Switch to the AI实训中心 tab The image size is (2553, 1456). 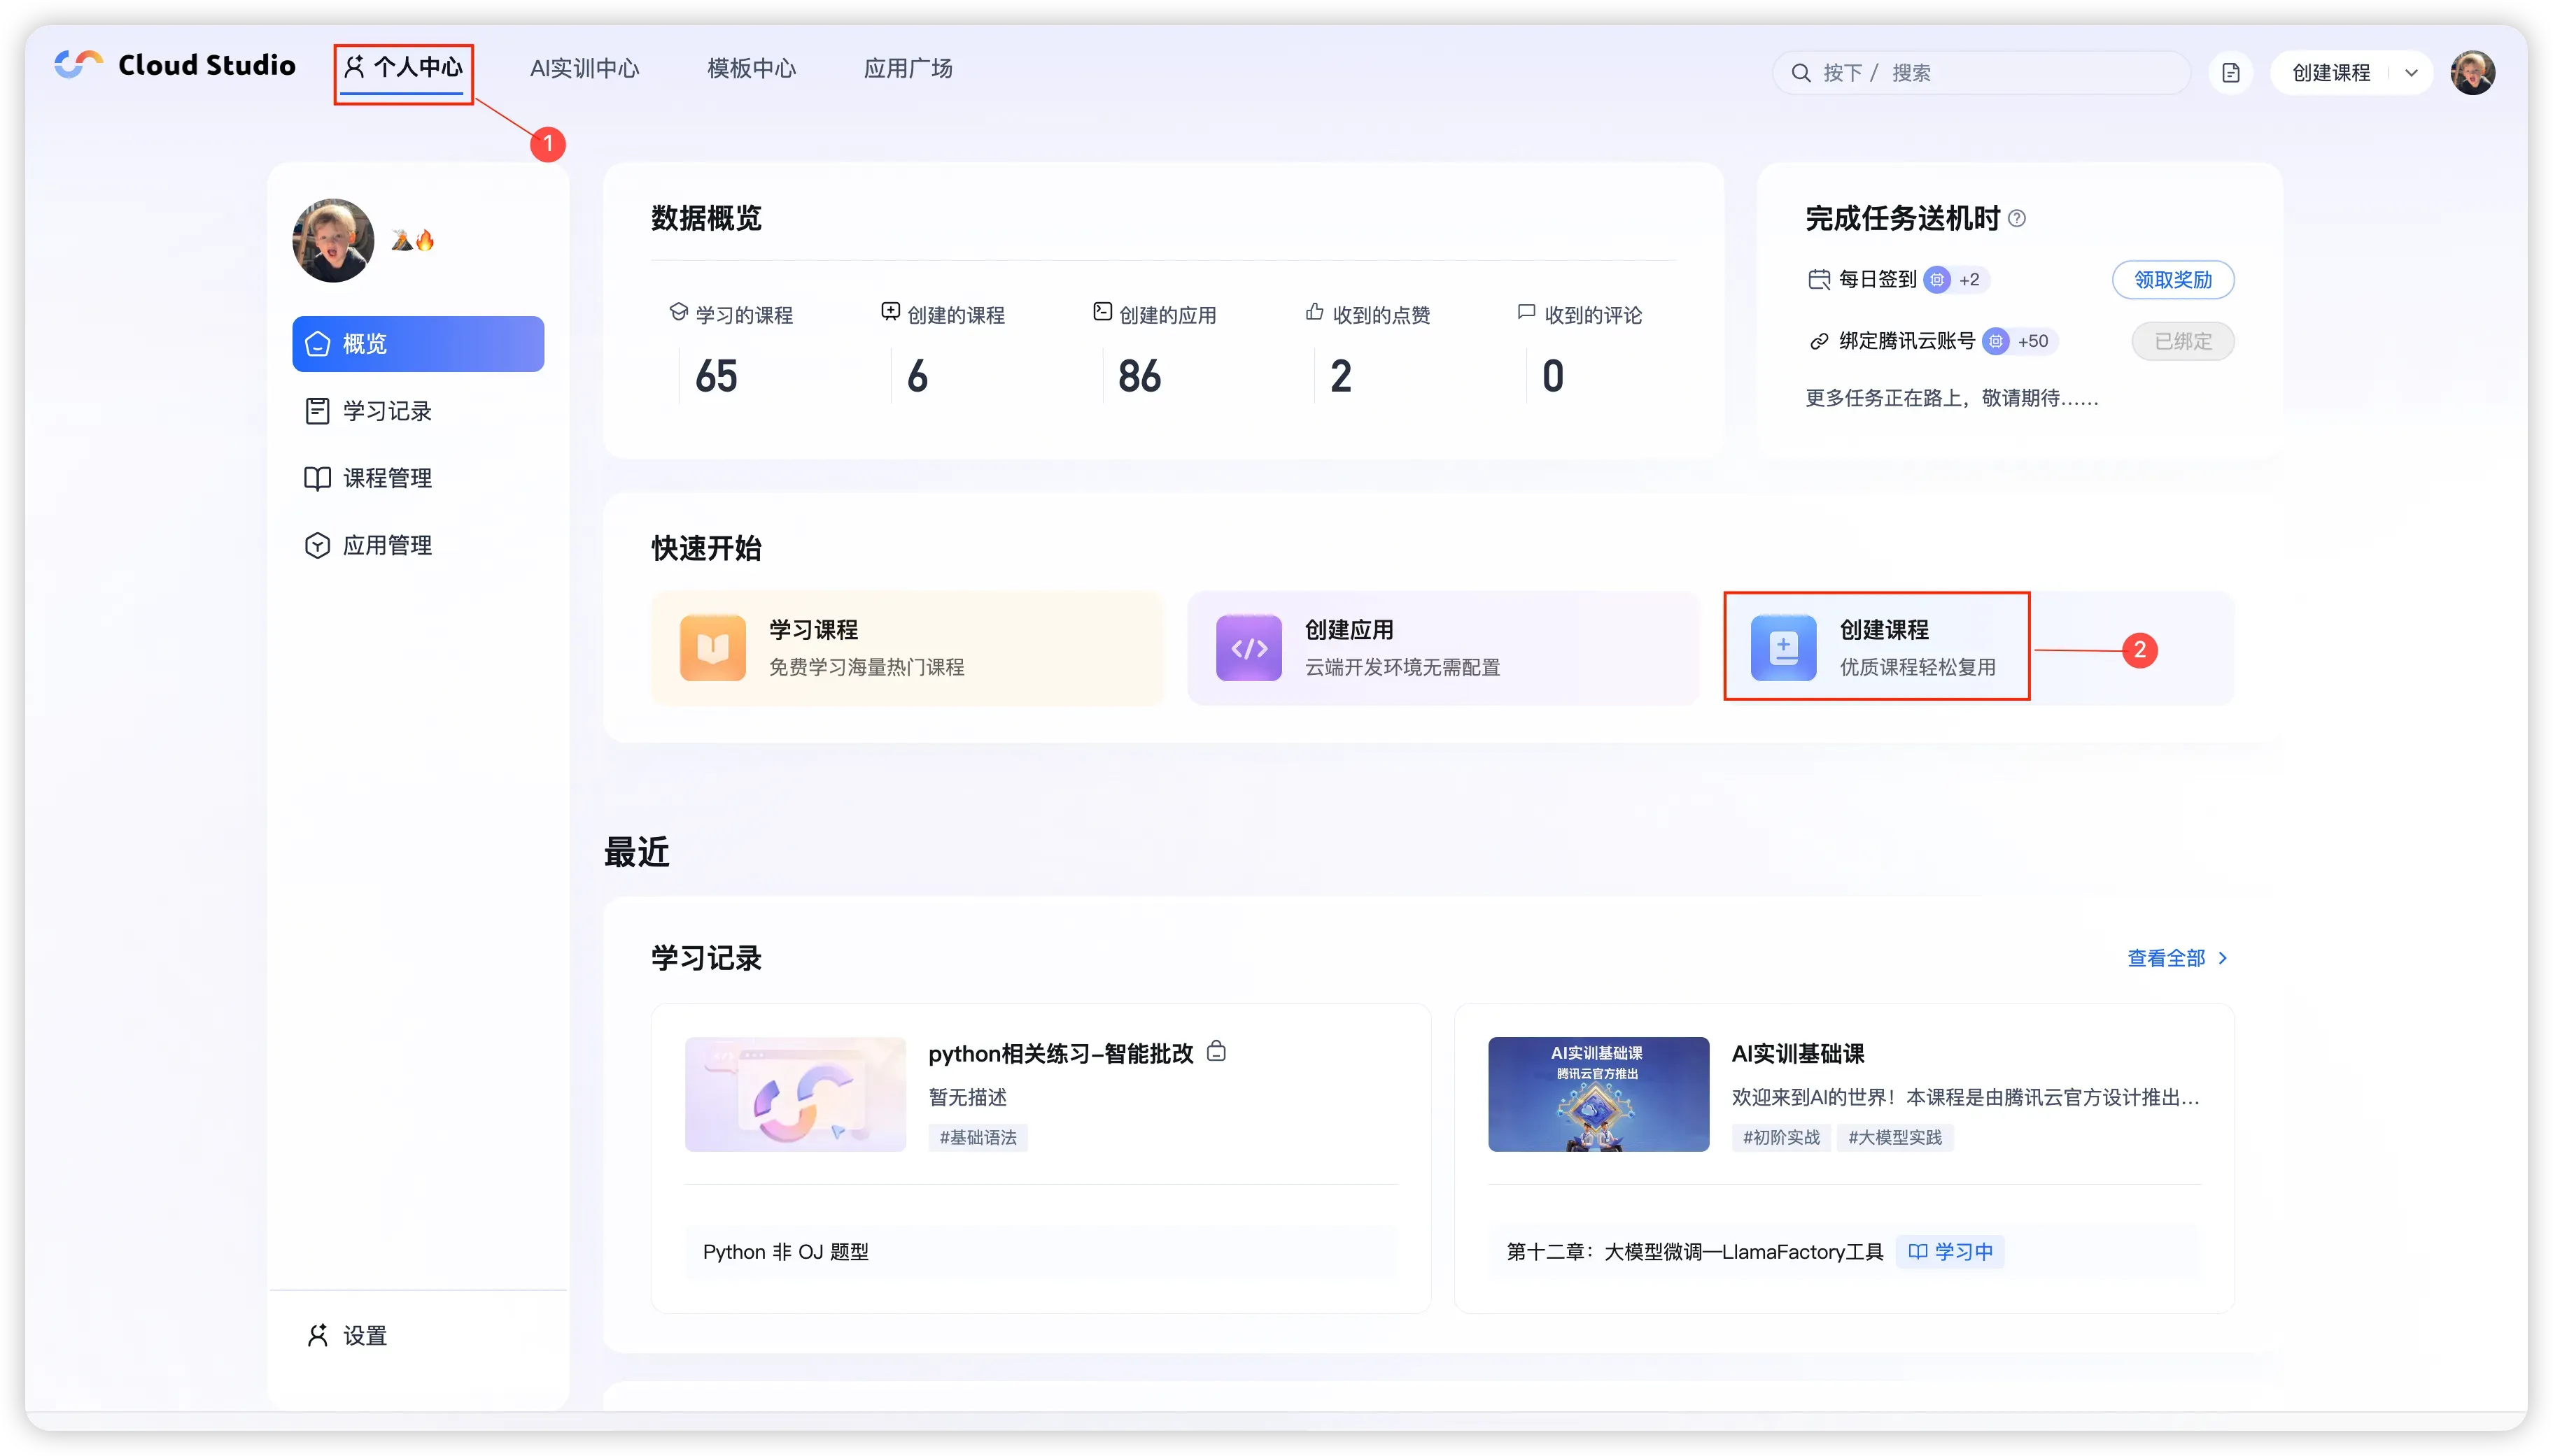584,69
